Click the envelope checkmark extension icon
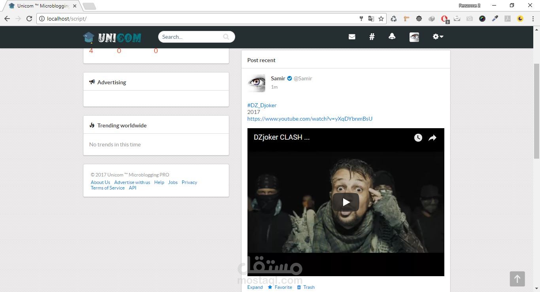540x292 pixels. [457, 19]
